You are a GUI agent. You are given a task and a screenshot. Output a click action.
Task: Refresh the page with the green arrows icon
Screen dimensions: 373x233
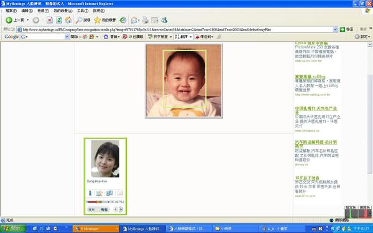59,21
